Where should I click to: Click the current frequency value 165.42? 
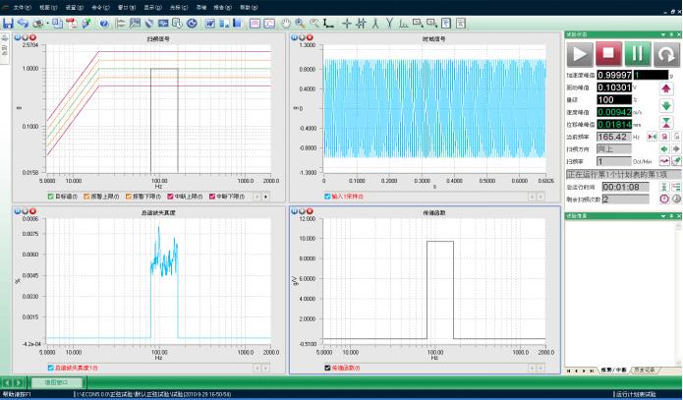614,137
